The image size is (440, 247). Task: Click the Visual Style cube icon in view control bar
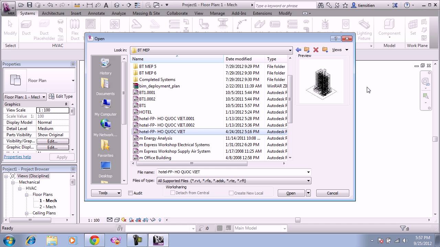[117, 220]
